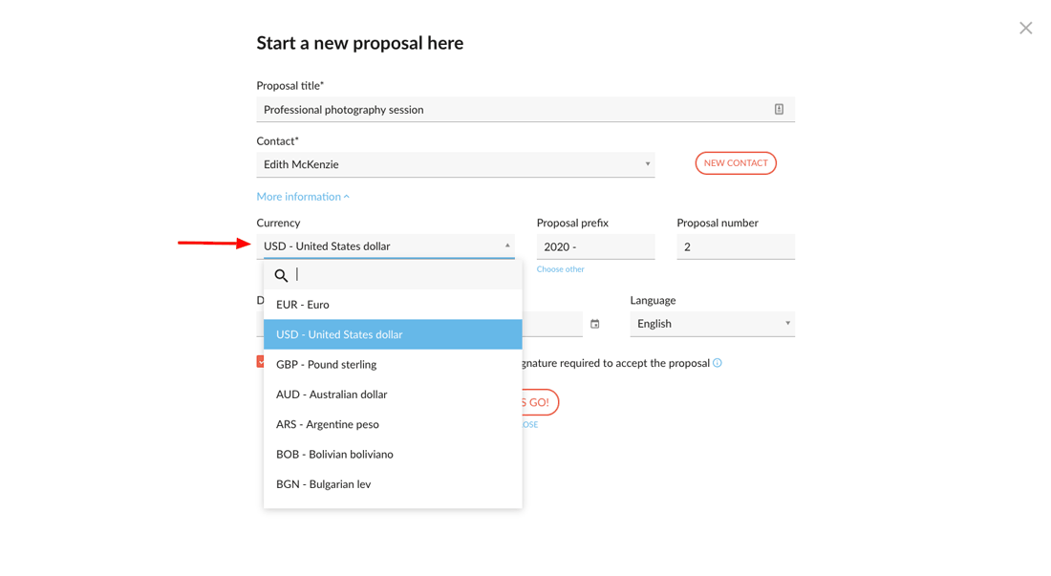Click the Choose other prefix link
This screenshot has height=576, width=1051.
pyautogui.click(x=560, y=269)
